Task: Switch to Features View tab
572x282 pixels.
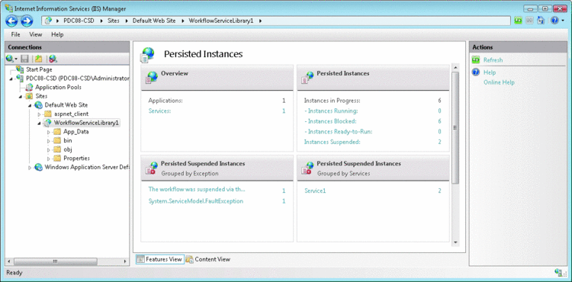Action: tap(160, 259)
